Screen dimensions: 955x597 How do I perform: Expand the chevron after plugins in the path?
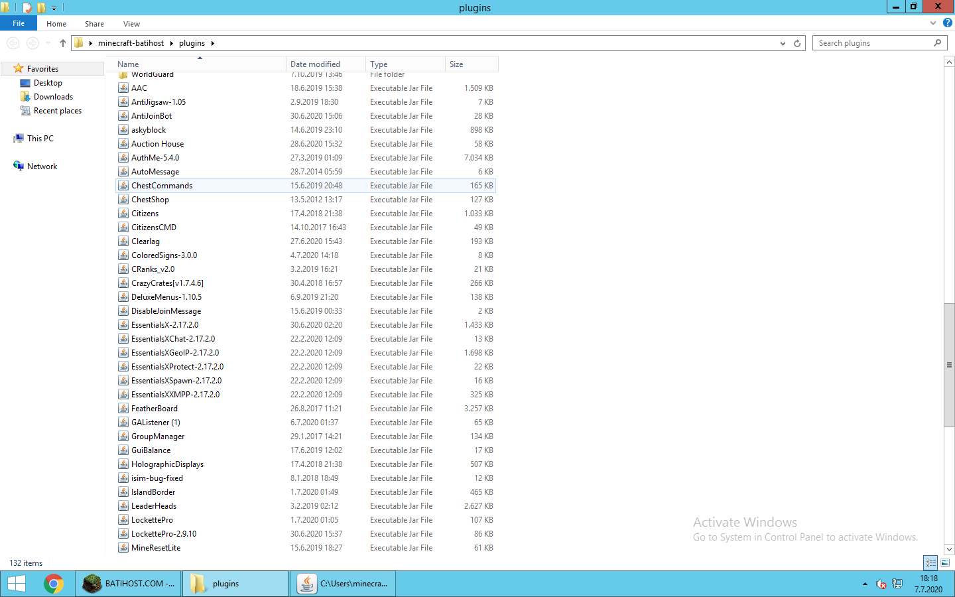click(213, 43)
